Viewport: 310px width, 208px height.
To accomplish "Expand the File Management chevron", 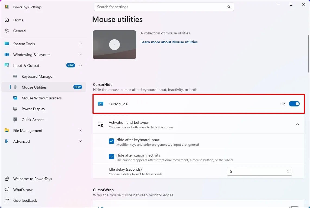I will coord(81,130).
